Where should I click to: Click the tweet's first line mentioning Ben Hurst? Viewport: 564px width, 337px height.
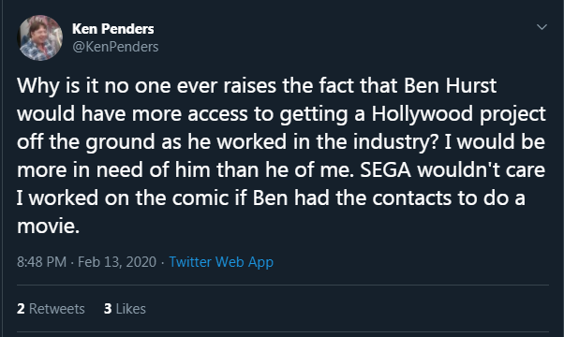coord(257,86)
